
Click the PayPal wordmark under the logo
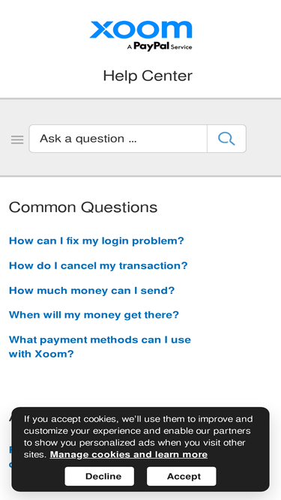click(151, 46)
